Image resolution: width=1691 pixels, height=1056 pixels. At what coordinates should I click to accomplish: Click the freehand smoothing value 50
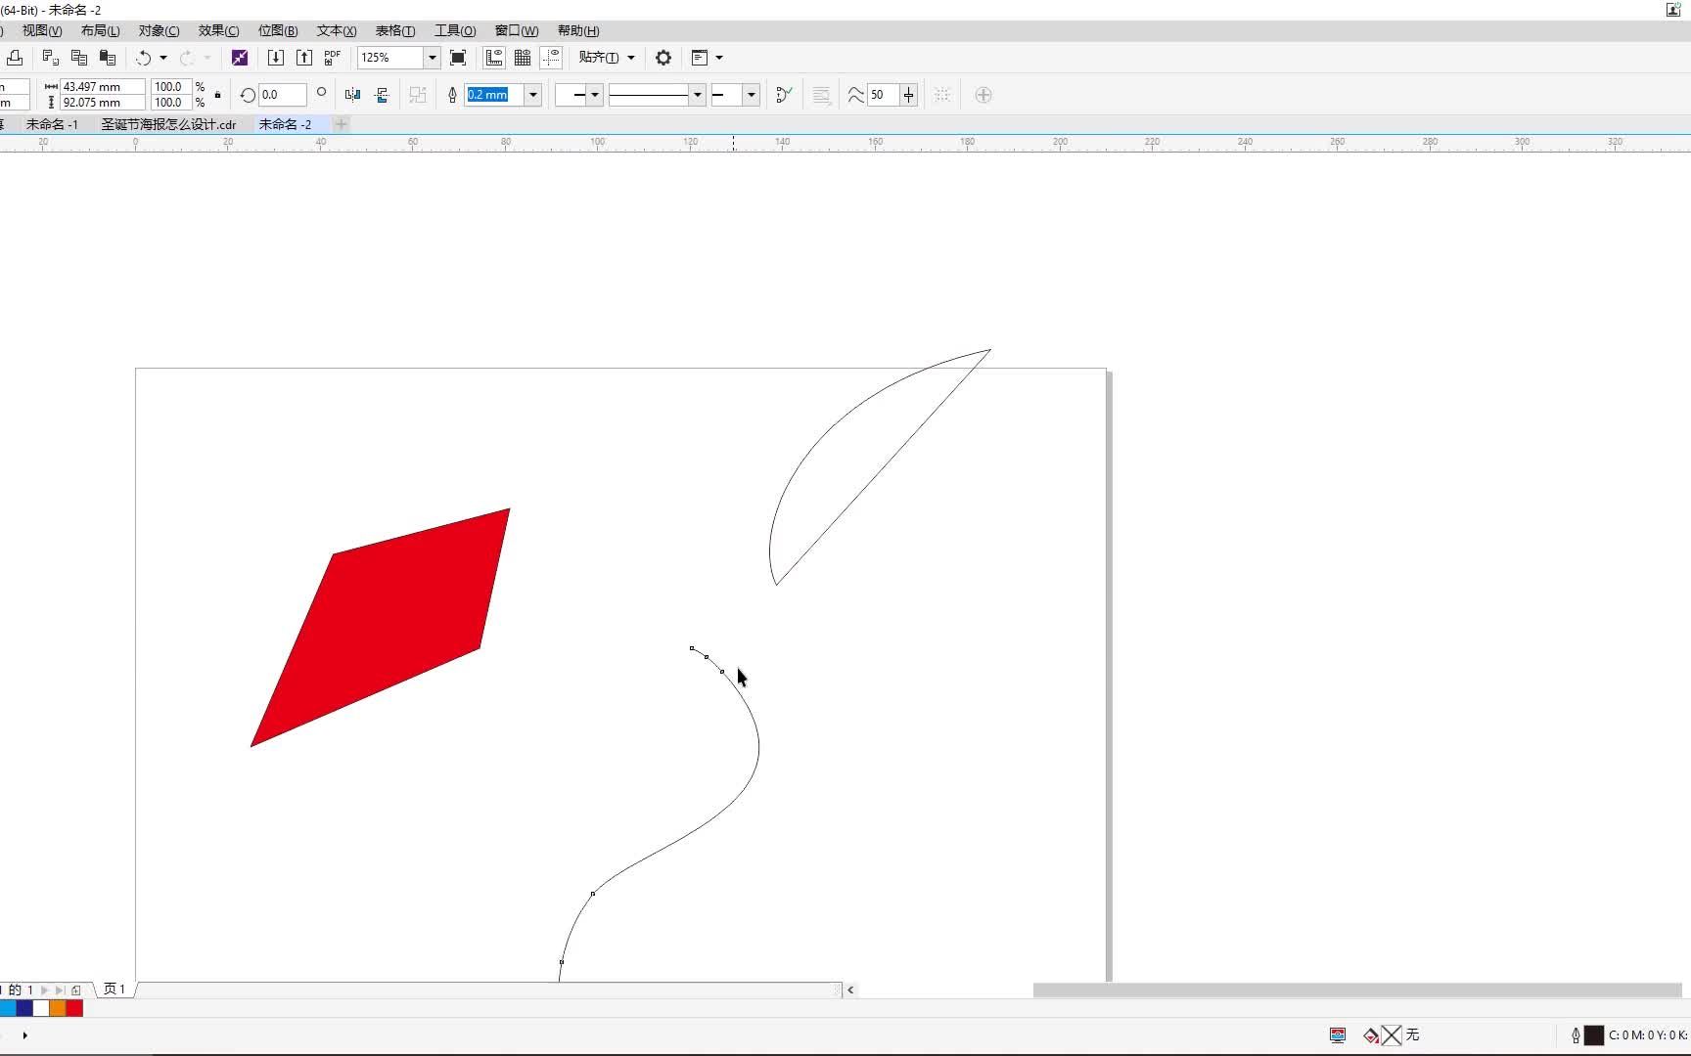(x=884, y=95)
